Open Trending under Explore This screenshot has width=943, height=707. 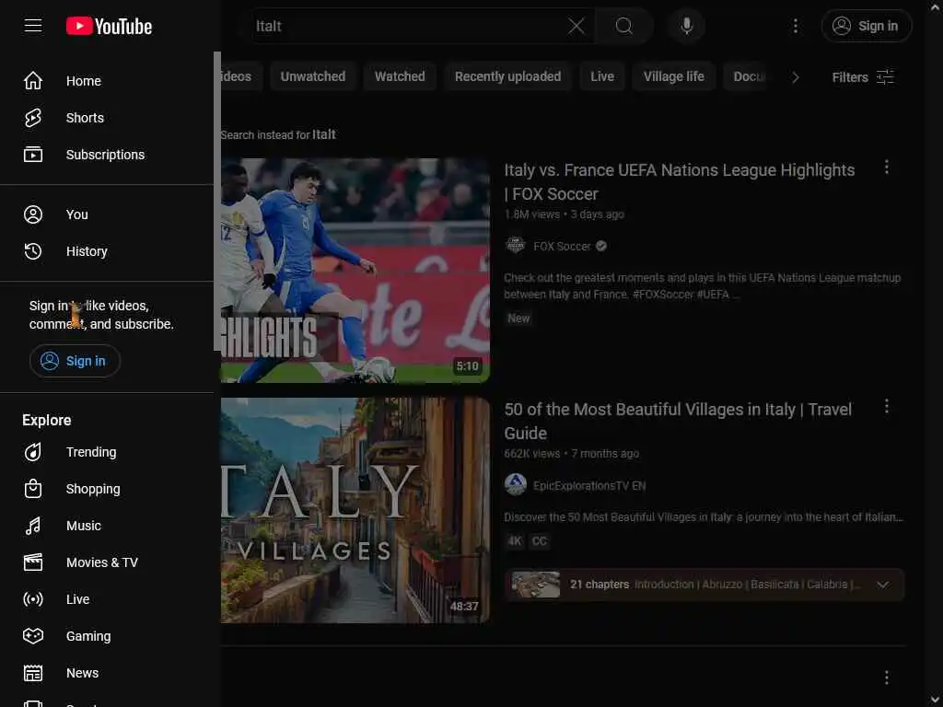coord(107,452)
